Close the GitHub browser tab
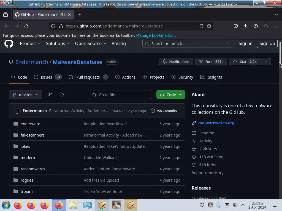Screen dimensions: 282x211 pos(69,15)
